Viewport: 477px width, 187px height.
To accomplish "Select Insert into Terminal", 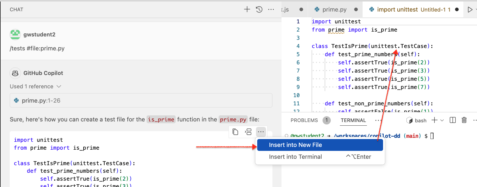I will (320, 157).
